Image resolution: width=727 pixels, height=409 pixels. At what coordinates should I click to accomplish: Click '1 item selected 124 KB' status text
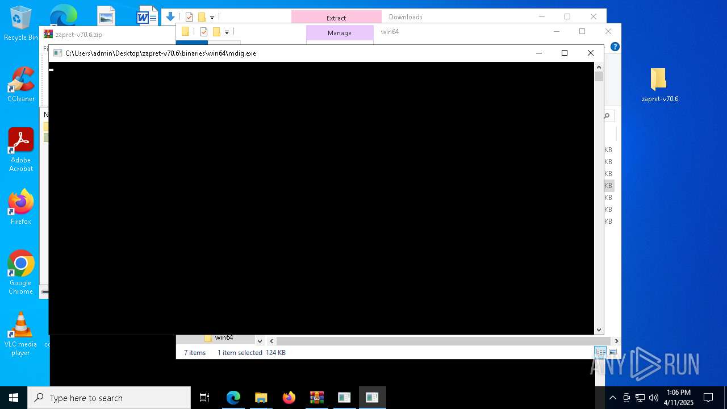tap(252, 353)
